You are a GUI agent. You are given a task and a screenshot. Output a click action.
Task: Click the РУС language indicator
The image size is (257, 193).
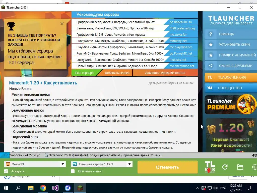point(223,188)
